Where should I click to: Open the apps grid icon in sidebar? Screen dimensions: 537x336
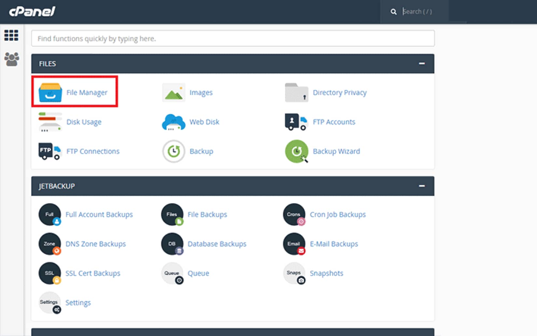(11, 35)
